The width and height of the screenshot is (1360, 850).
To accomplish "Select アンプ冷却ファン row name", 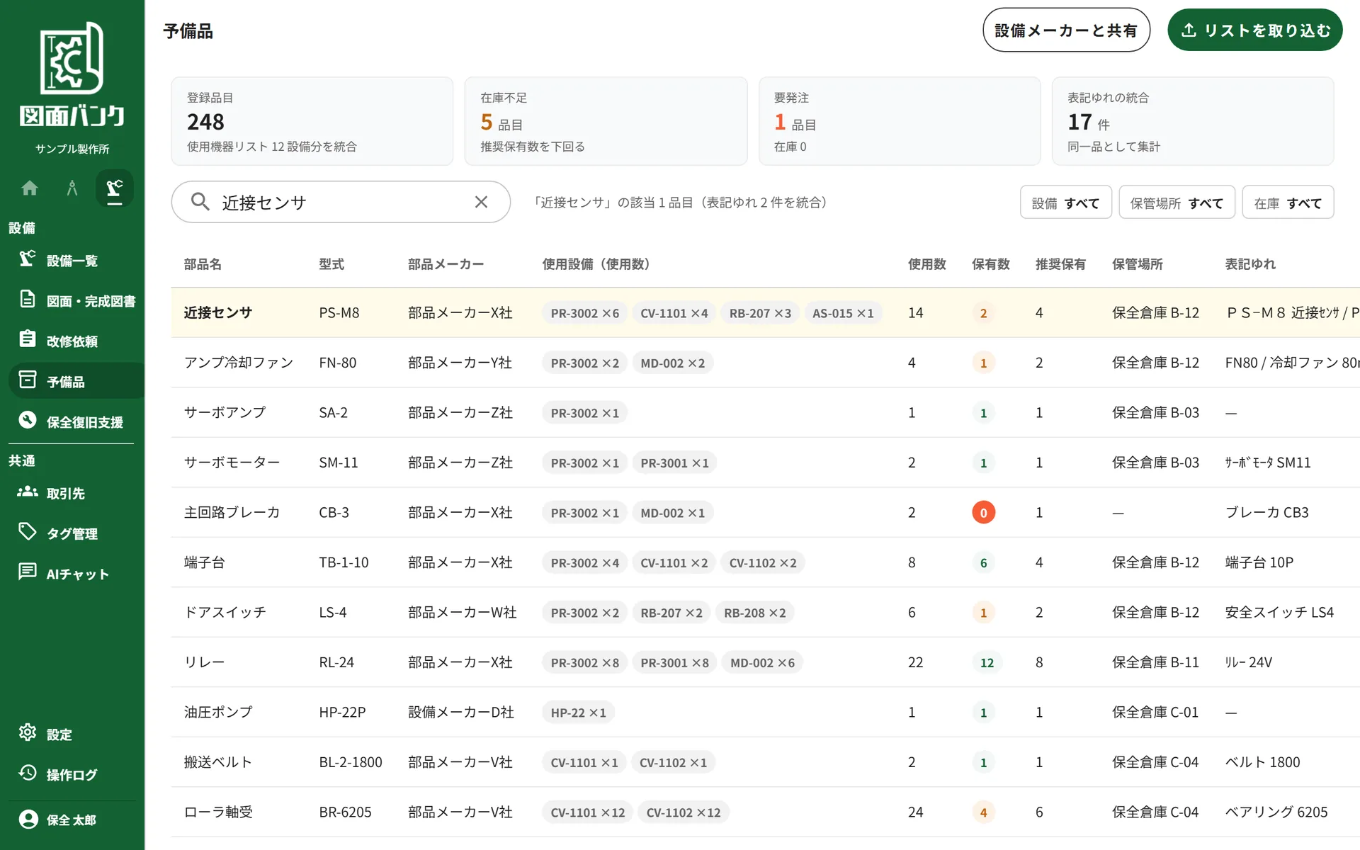I will (x=239, y=363).
